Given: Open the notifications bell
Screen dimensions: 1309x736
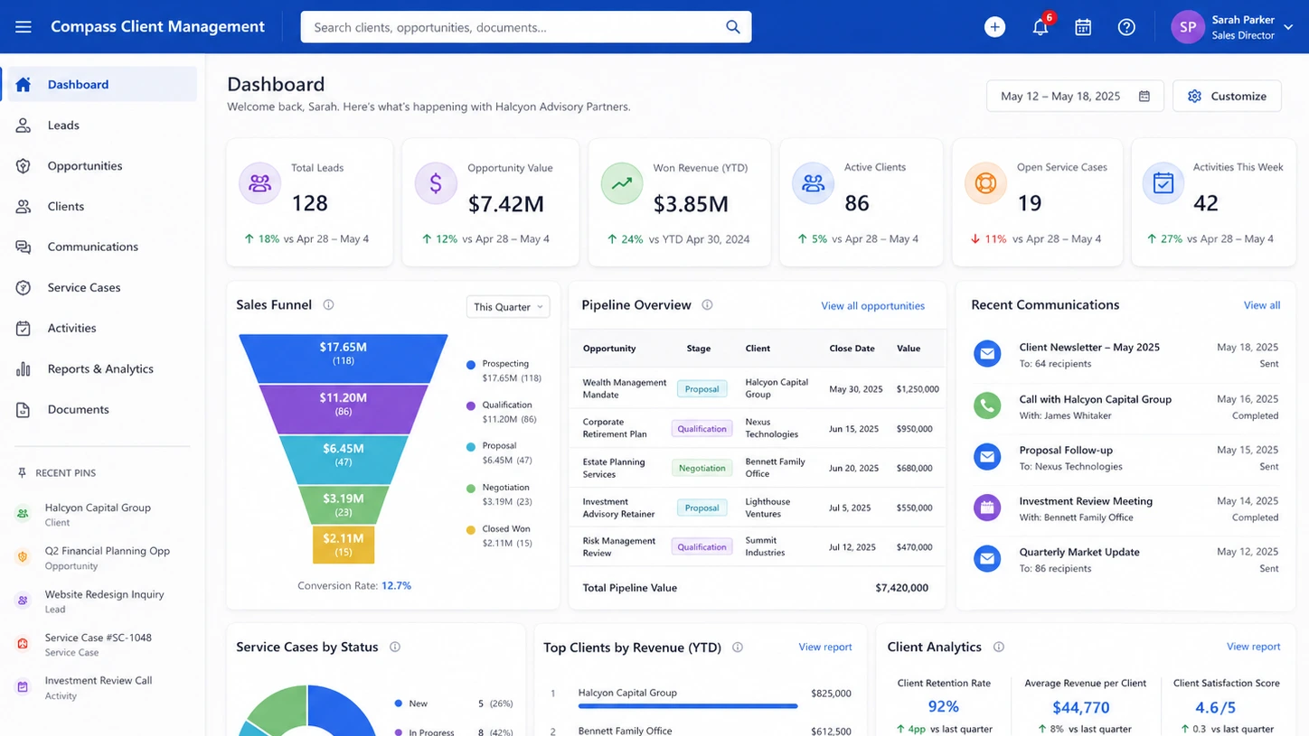Looking at the screenshot, I should (1041, 27).
